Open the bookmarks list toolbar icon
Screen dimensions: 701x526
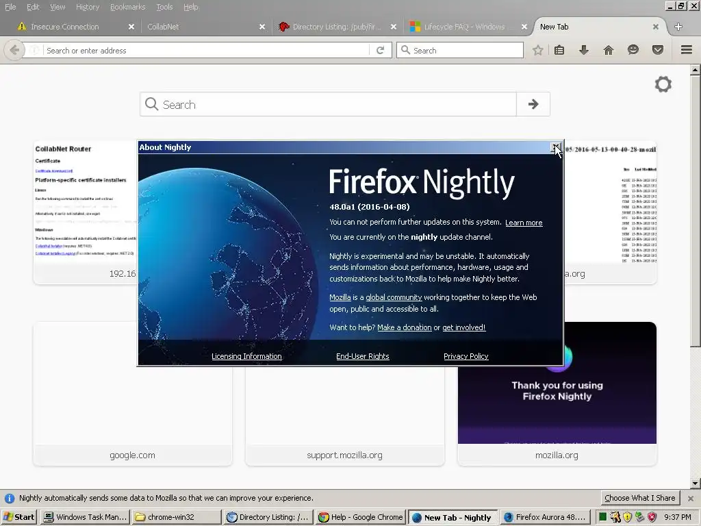[559, 50]
